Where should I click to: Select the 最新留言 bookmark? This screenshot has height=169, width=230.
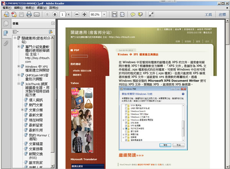36,125
